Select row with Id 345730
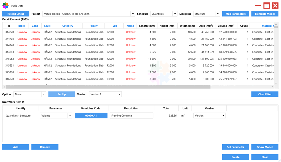 [138, 72]
